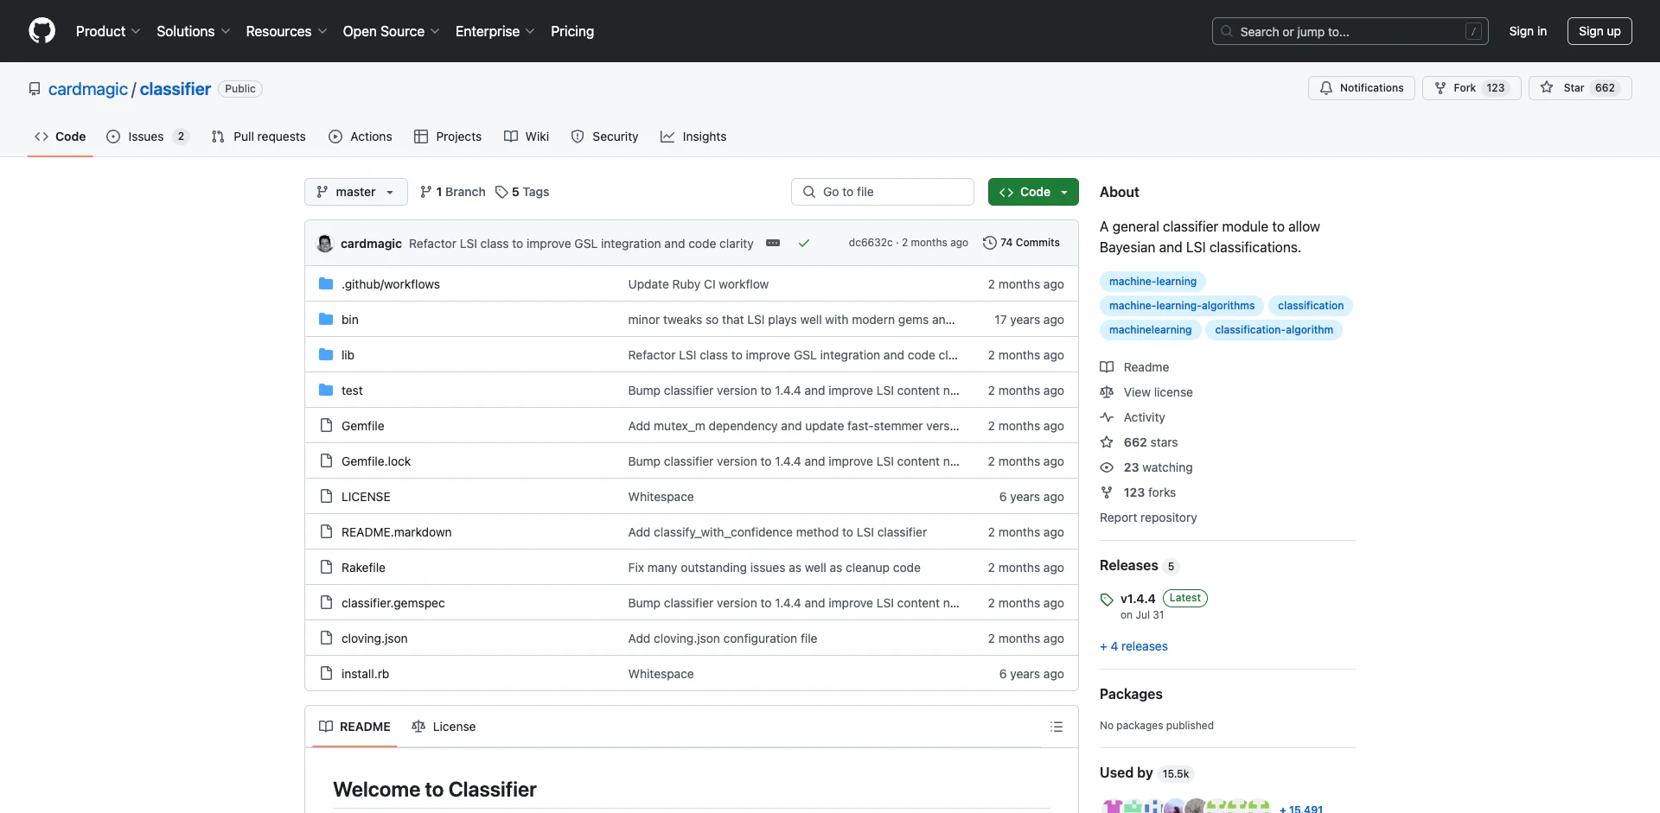The image size is (1660, 813).
Task: Open the Issues tab
Action: pos(147,137)
